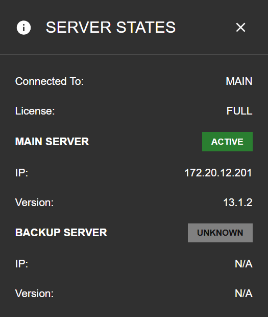The width and height of the screenshot is (268, 317).
Task: Click the backup server IP label
Action: (x=22, y=264)
